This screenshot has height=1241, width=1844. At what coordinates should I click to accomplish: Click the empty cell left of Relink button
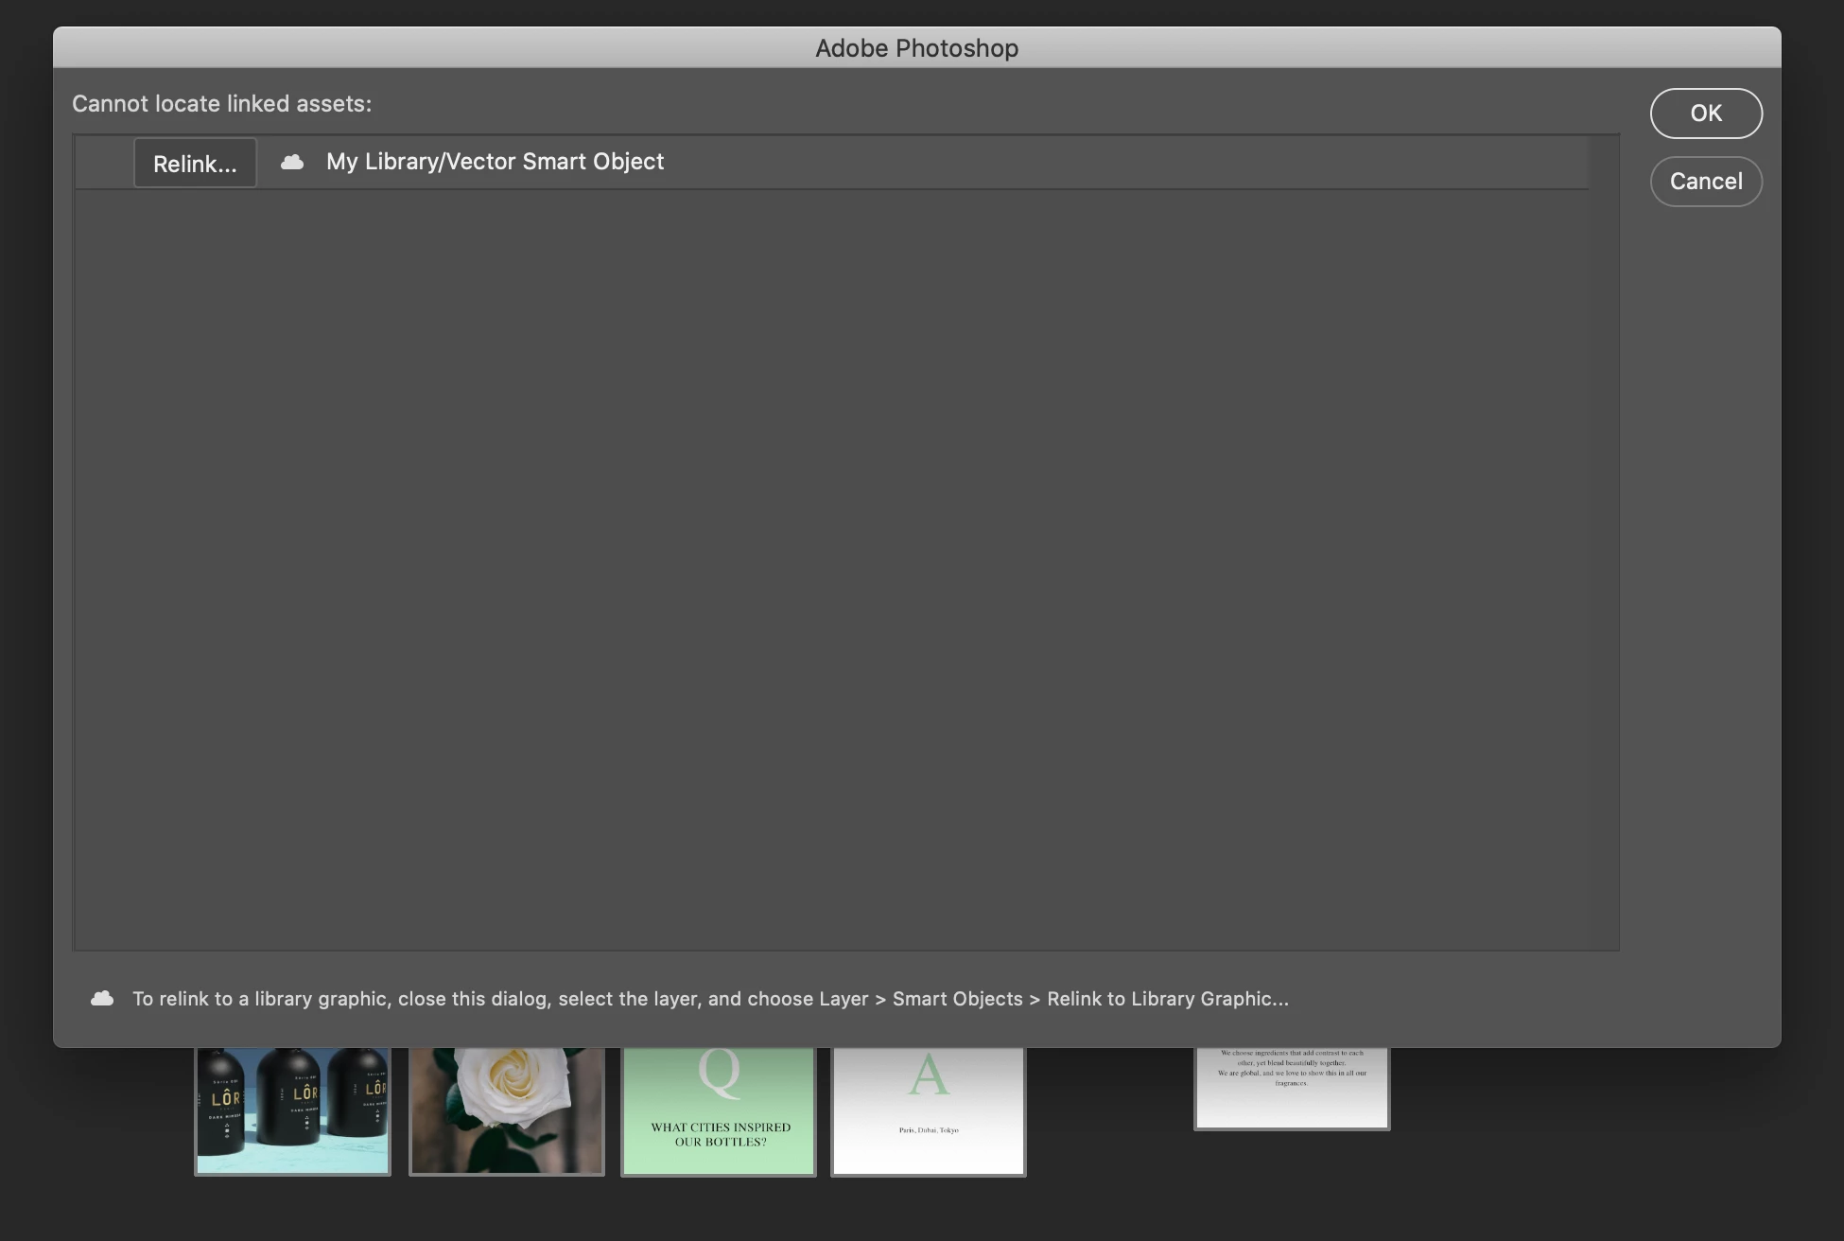point(104,163)
